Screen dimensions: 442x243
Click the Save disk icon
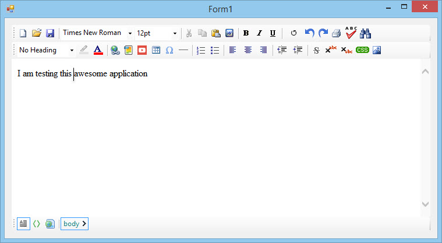tap(50, 33)
